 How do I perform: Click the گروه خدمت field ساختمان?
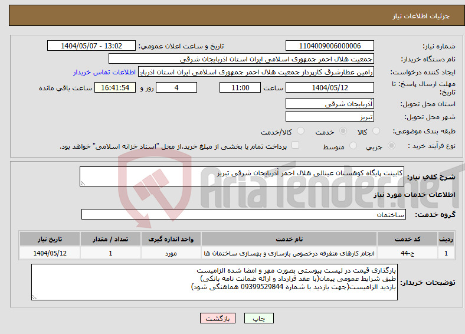(x=244, y=214)
